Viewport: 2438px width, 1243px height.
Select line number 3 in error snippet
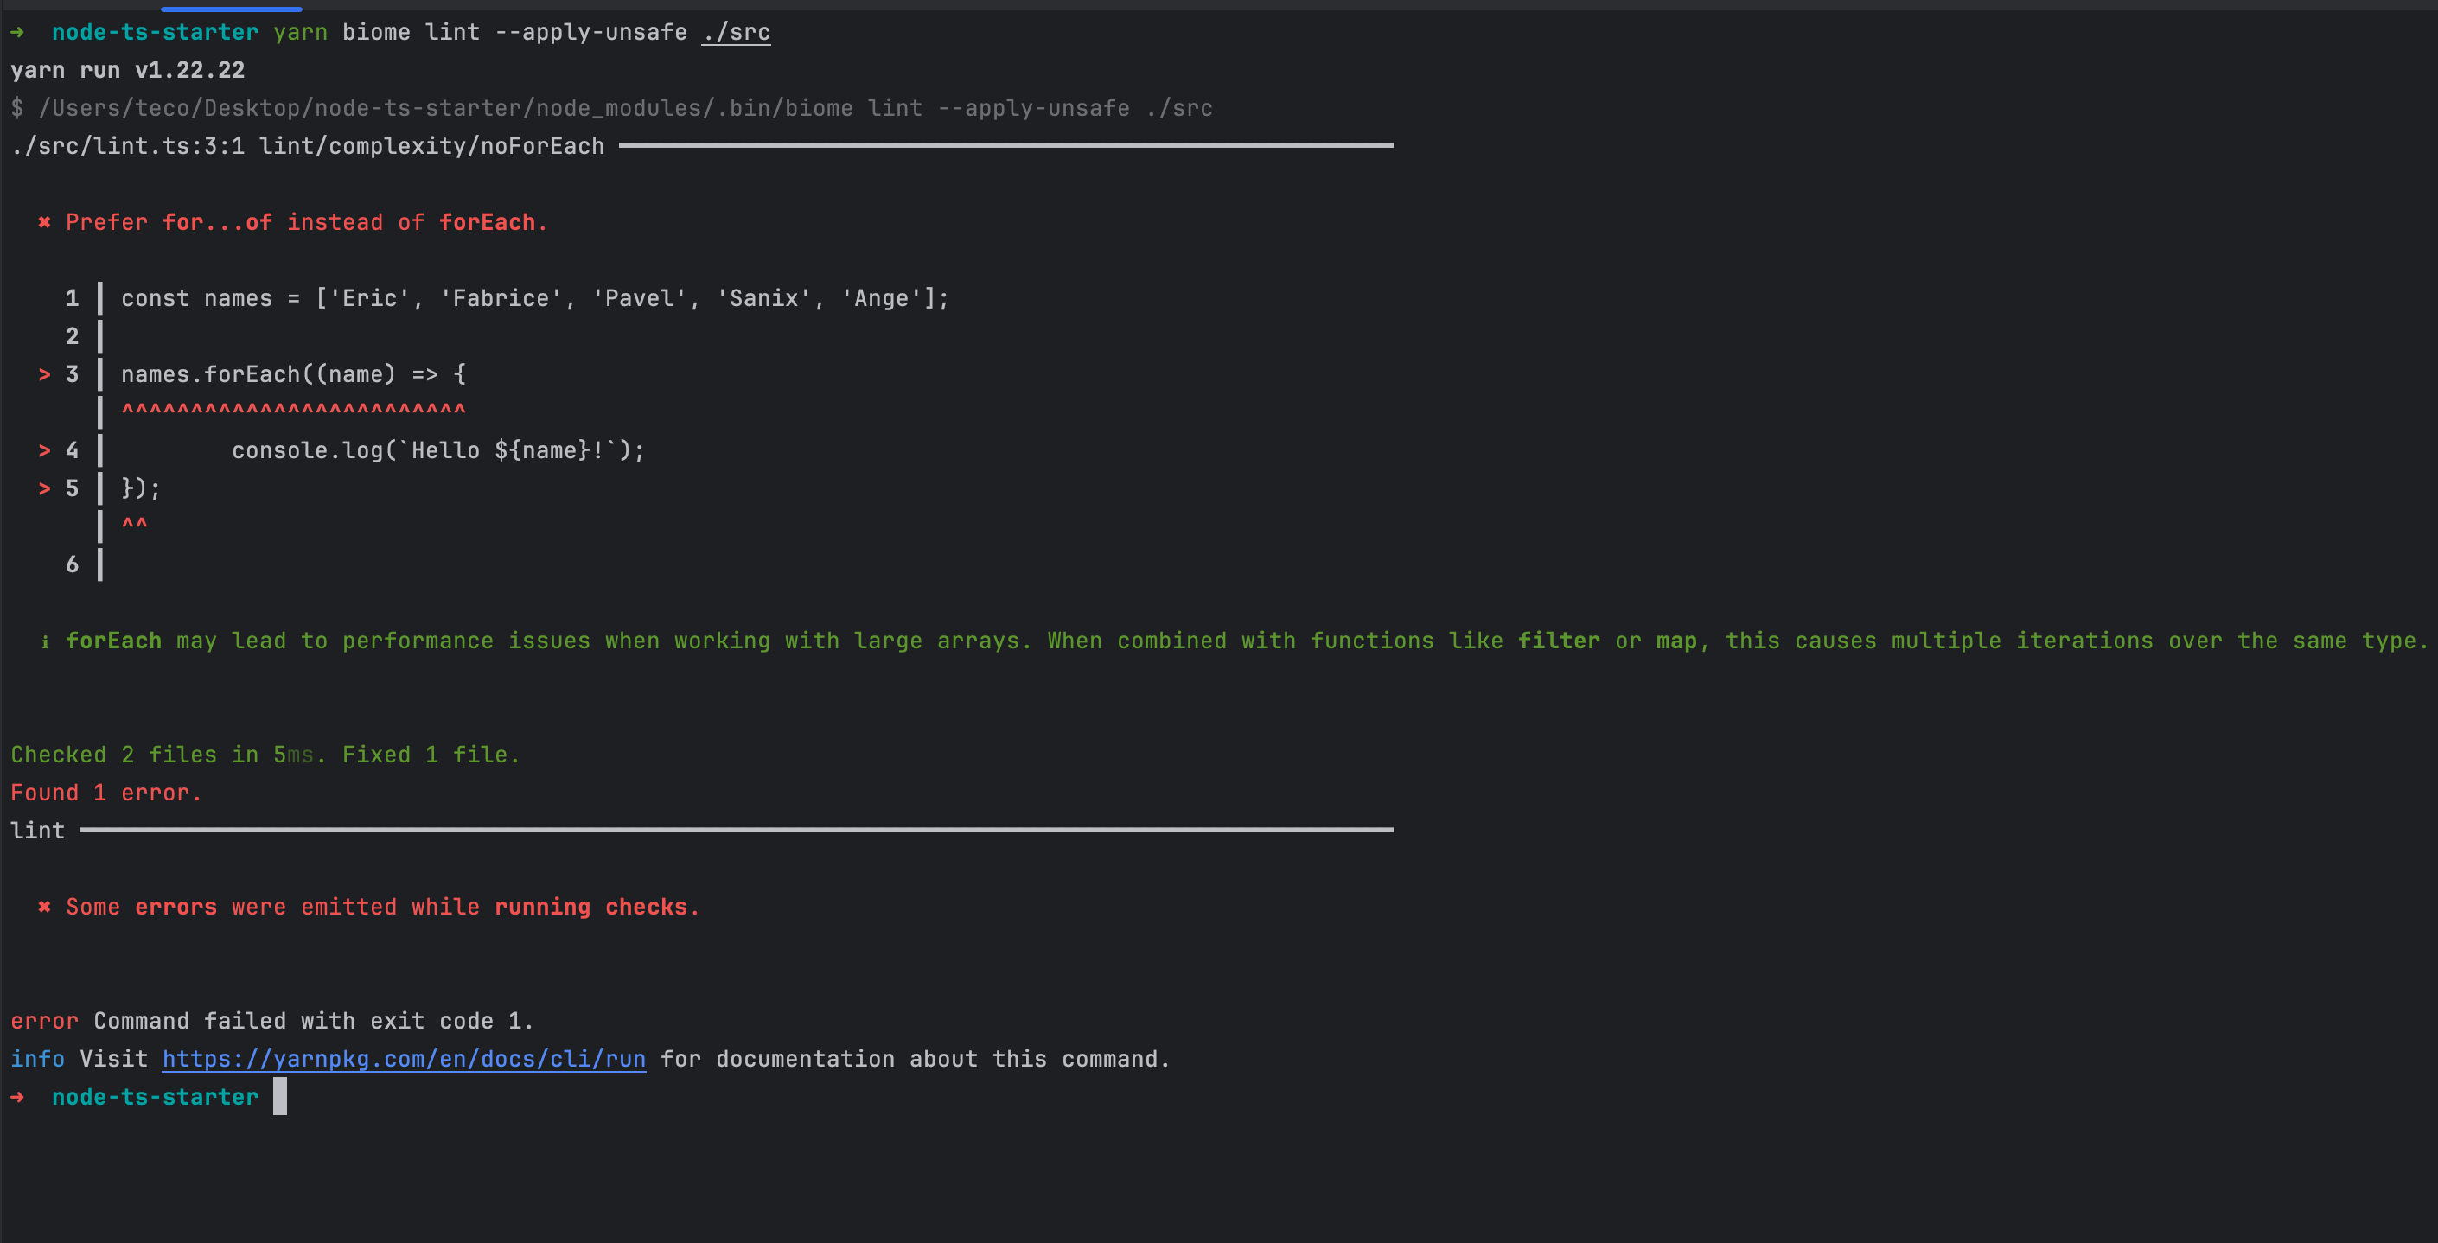(x=71, y=373)
